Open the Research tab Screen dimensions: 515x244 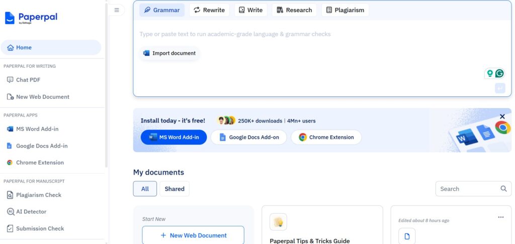coord(294,10)
